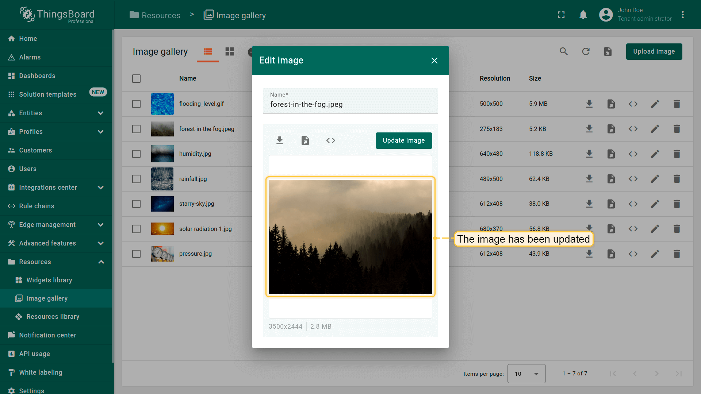Click export image icon in Edit image dialog
Image resolution: width=701 pixels, height=394 pixels.
coord(305,140)
